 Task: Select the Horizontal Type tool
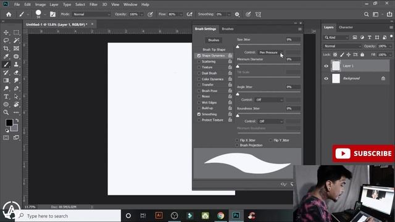pyautogui.click(x=6, y=96)
